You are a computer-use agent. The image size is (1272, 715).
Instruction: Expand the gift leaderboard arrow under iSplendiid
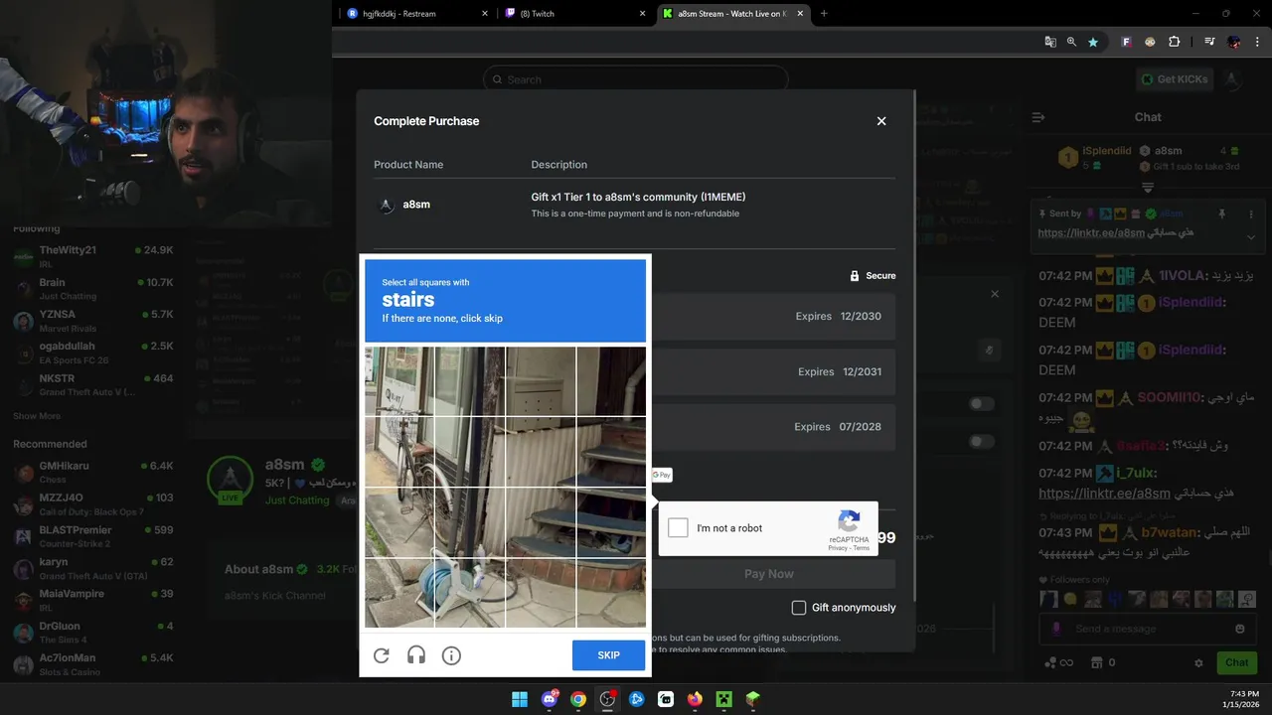point(1148,187)
